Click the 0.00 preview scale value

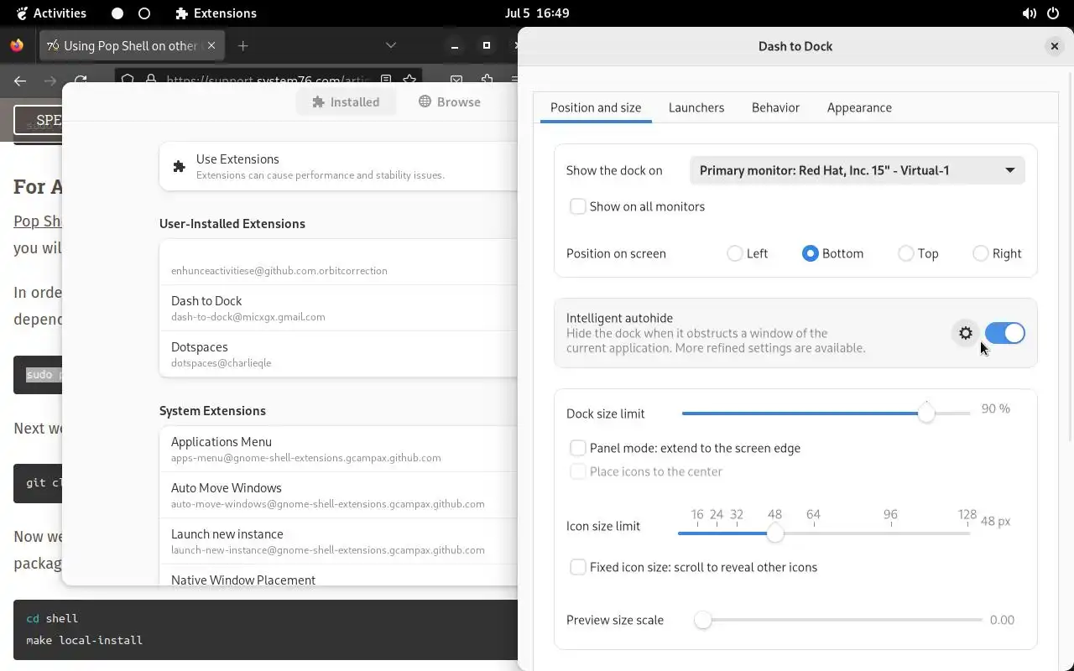pos(1002,620)
